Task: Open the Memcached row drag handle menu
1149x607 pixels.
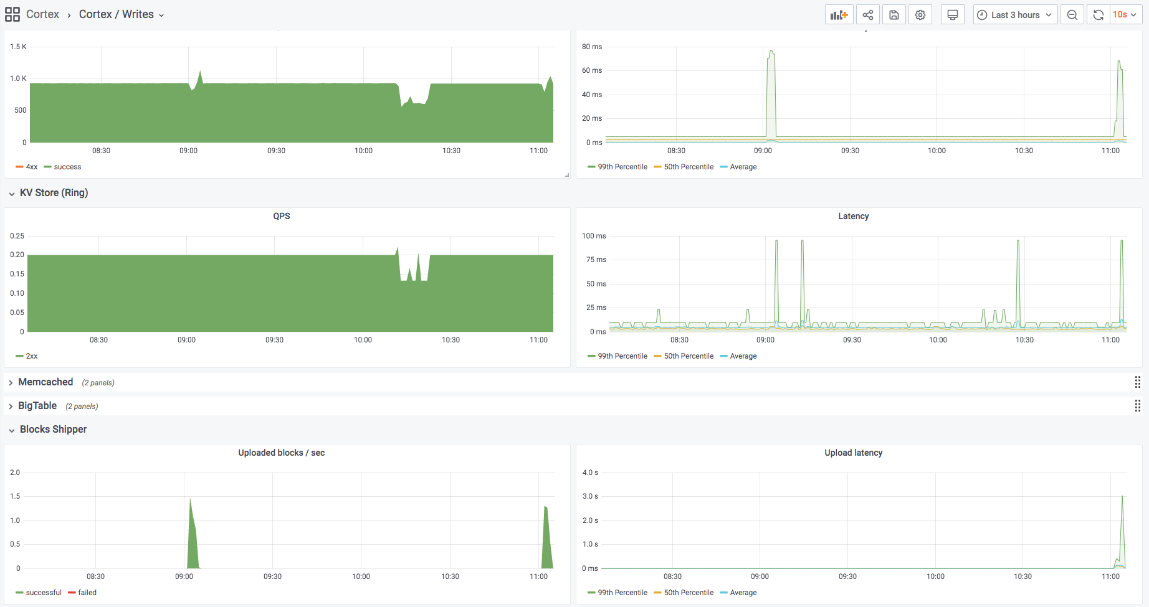Action: click(1138, 382)
